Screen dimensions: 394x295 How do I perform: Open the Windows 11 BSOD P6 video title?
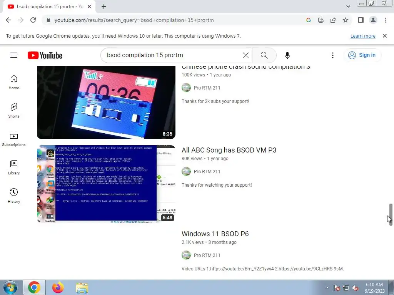click(215, 234)
